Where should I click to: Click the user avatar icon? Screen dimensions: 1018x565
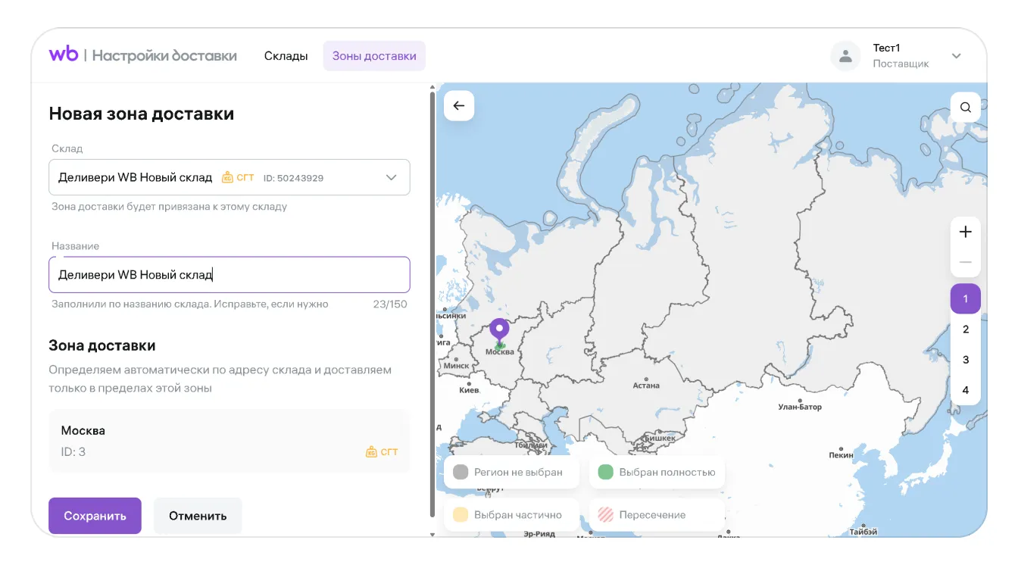[x=845, y=56]
